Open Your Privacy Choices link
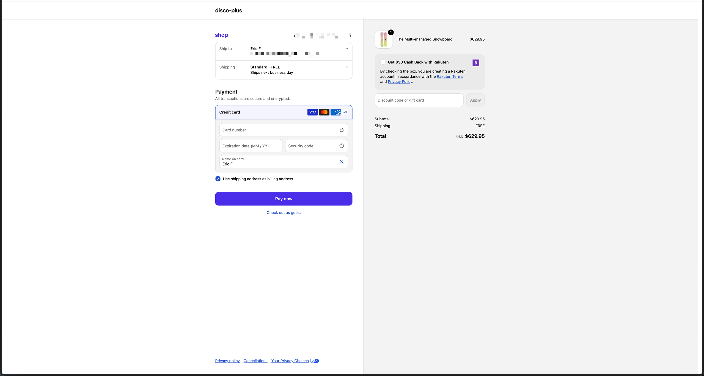 [290, 361]
